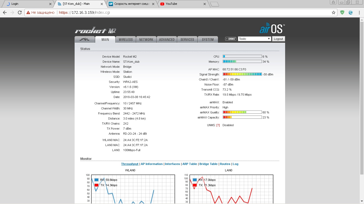Click the Logout button
The height and width of the screenshot is (204, 364).
[278, 39]
